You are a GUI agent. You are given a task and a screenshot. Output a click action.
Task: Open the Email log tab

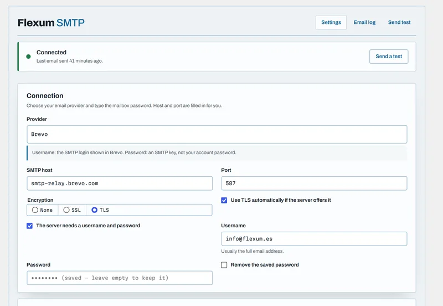click(x=364, y=22)
